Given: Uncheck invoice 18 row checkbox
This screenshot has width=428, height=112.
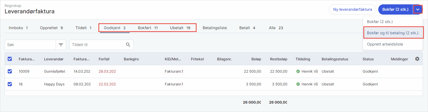Looking at the screenshot, I should [10, 84].
